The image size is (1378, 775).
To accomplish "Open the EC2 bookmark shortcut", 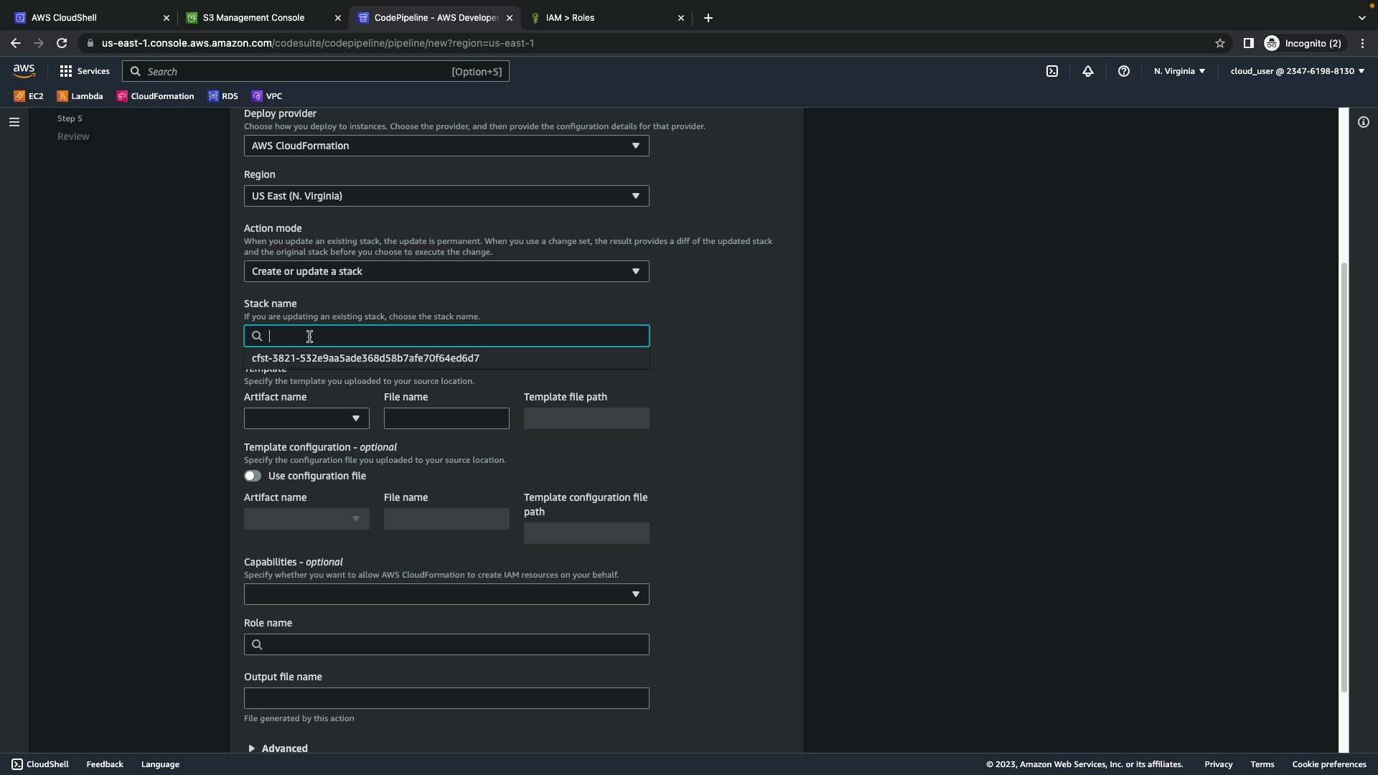I will coord(29,96).
